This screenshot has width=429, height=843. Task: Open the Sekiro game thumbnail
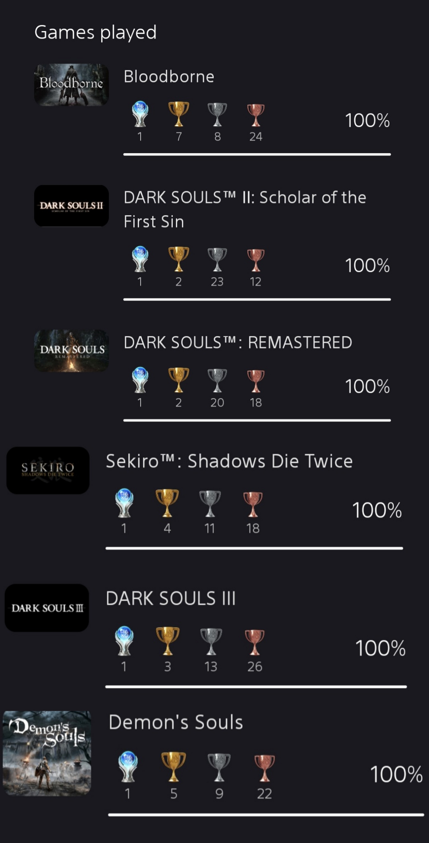coord(47,470)
